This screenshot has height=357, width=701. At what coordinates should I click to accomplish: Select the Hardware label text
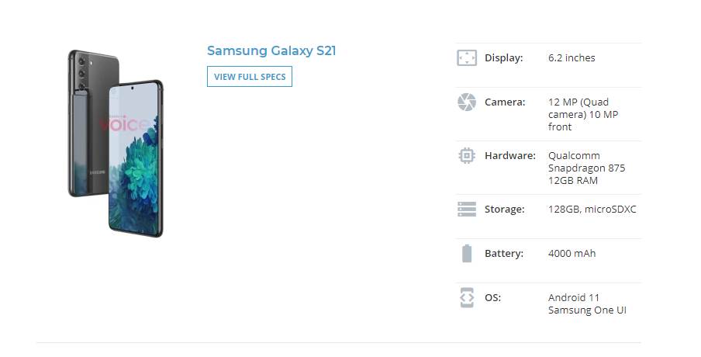click(509, 156)
